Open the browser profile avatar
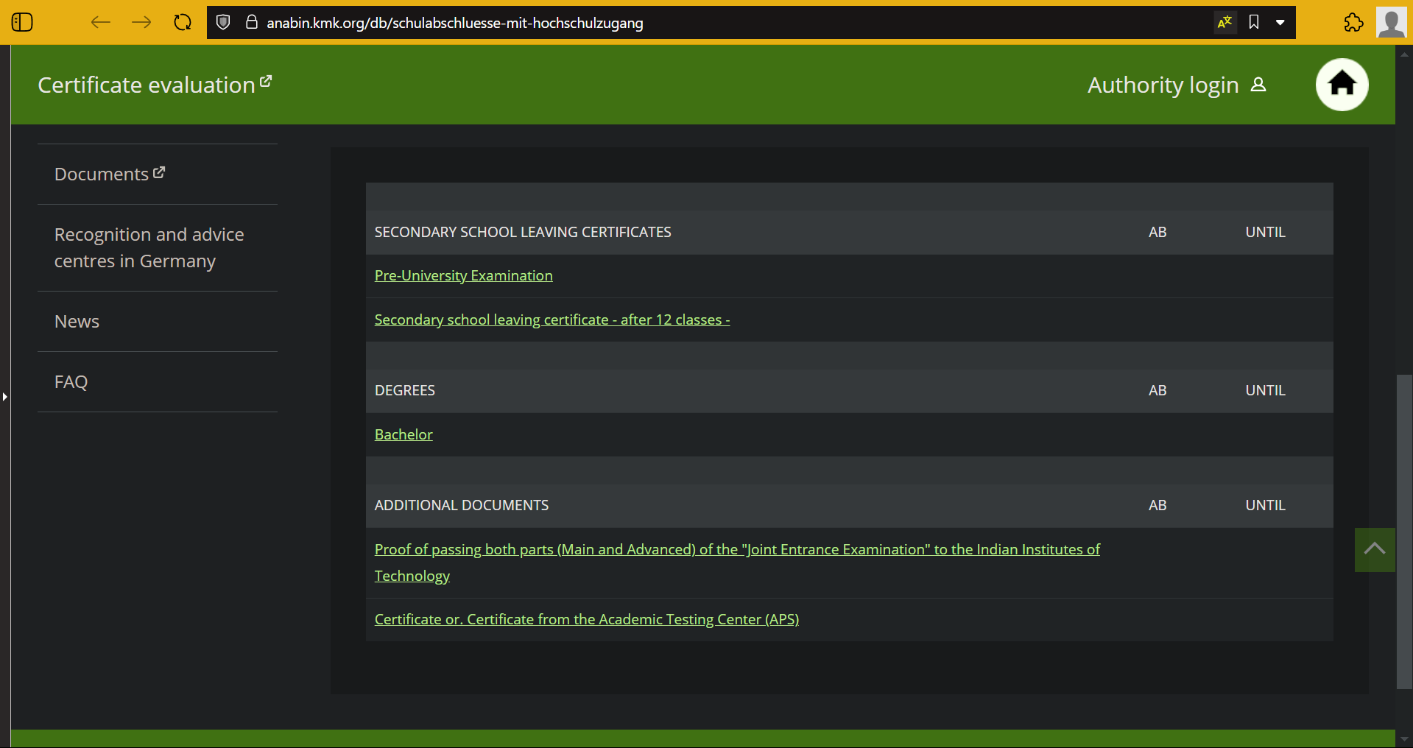Screen dimensions: 1413x748 (x=1392, y=22)
